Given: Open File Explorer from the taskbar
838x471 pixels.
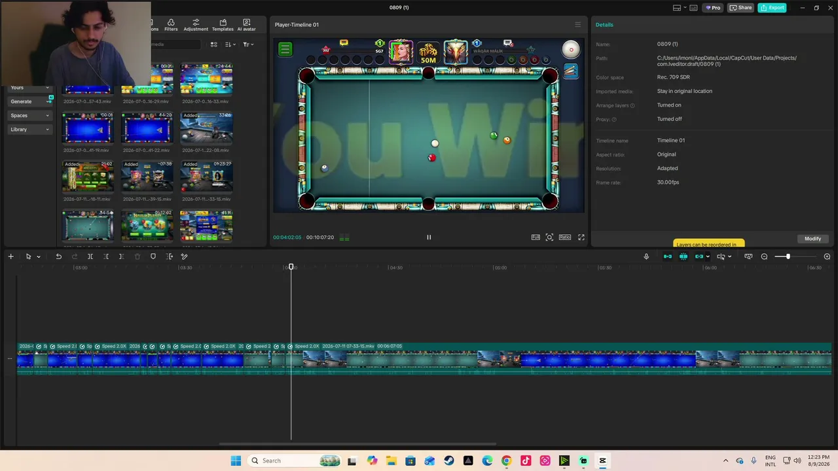Looking at the screenshot, I should (x=391, y=461).
